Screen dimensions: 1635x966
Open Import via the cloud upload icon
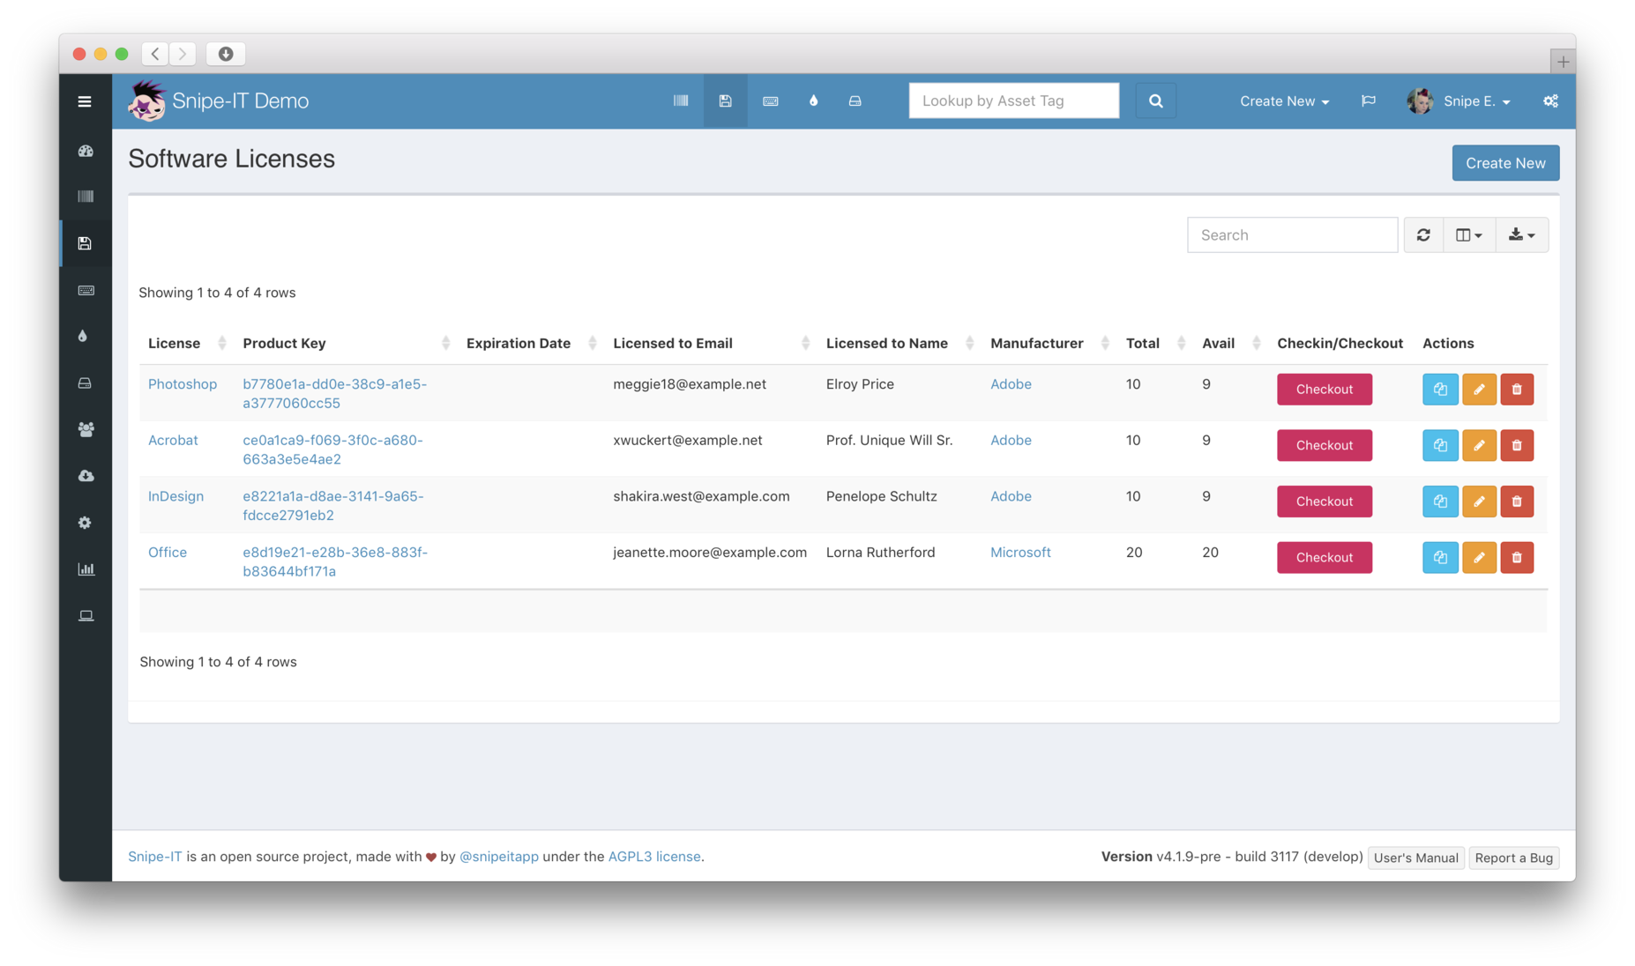(85, 475)
